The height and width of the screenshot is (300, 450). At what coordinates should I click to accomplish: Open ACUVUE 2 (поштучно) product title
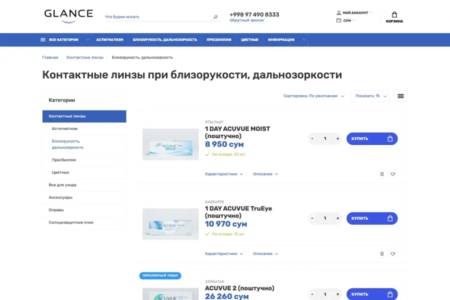coord(239,288)
